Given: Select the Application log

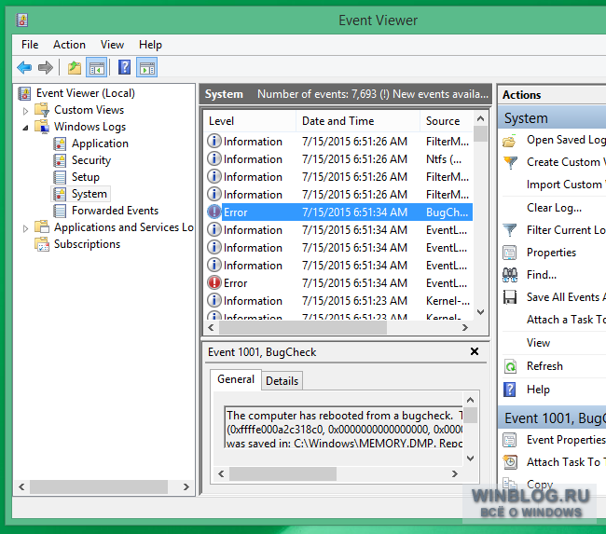Looking at the screenshot, I should (x=100, y=144).
